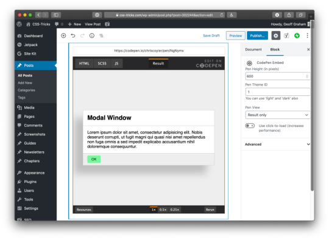Click the WordPress logo in admin bar
Viewport: 329px width, 240px height.
[19, 24]
